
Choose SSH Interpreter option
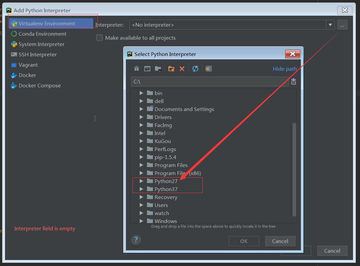(38, 55)
